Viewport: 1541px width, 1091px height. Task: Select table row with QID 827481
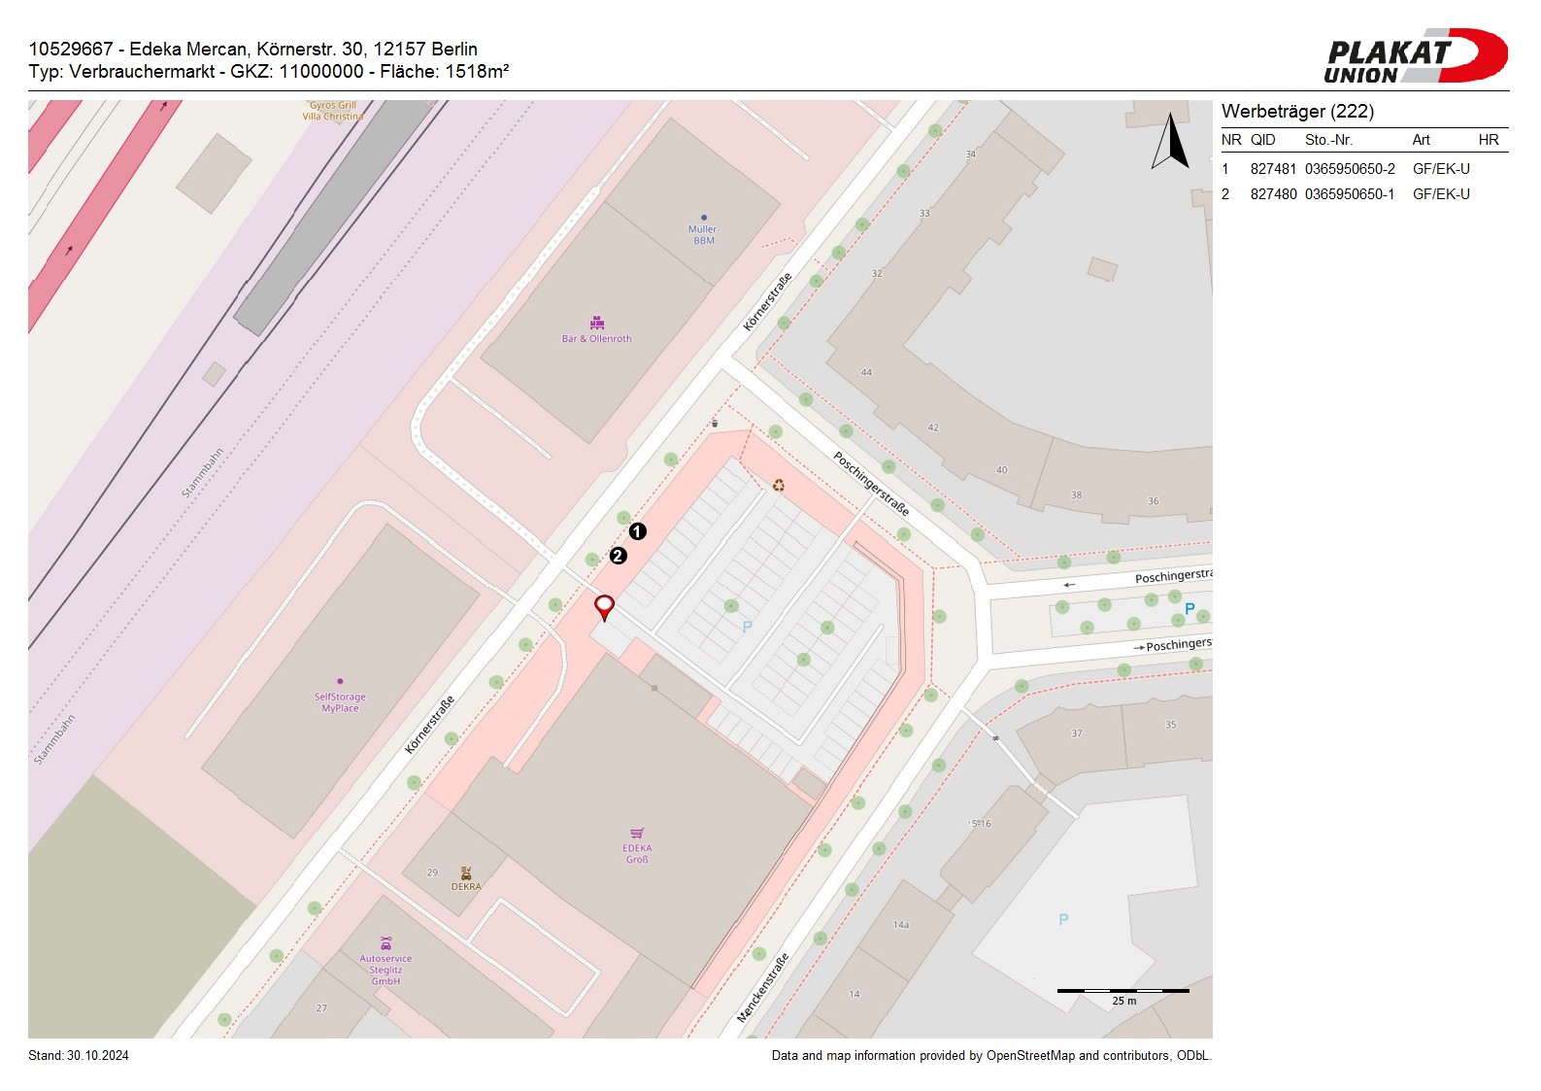pos(1359,169)
